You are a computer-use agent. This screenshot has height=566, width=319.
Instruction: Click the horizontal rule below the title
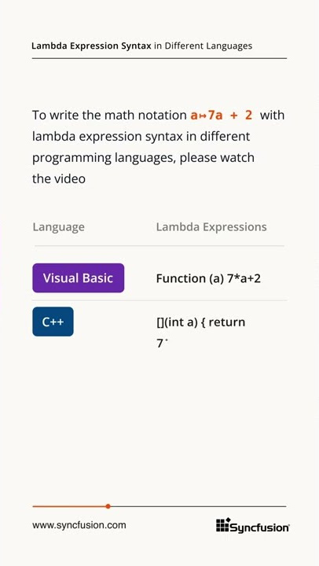point(159,58)
